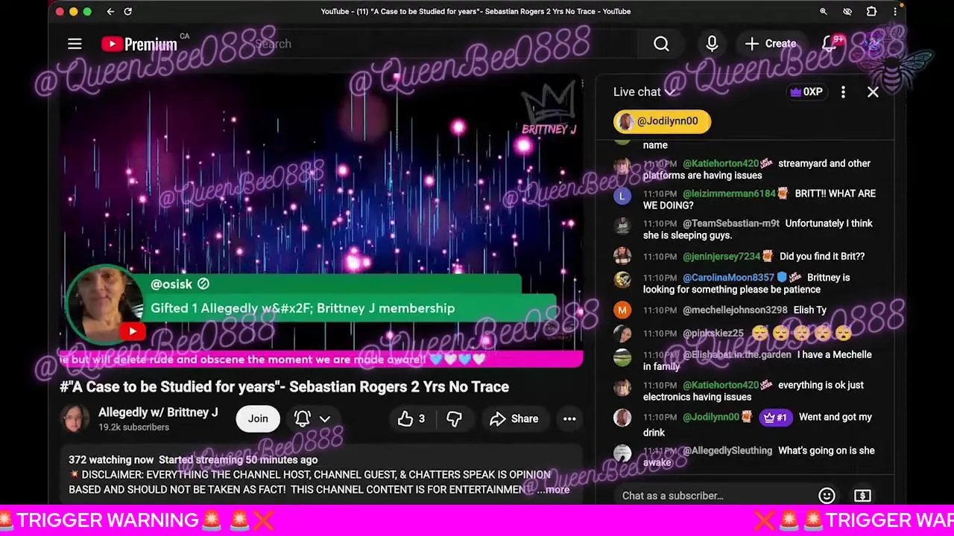Viewport: 954px width, 536px height.
Task: Click @Elishabet.in.the.garden username
Action: 737,354
